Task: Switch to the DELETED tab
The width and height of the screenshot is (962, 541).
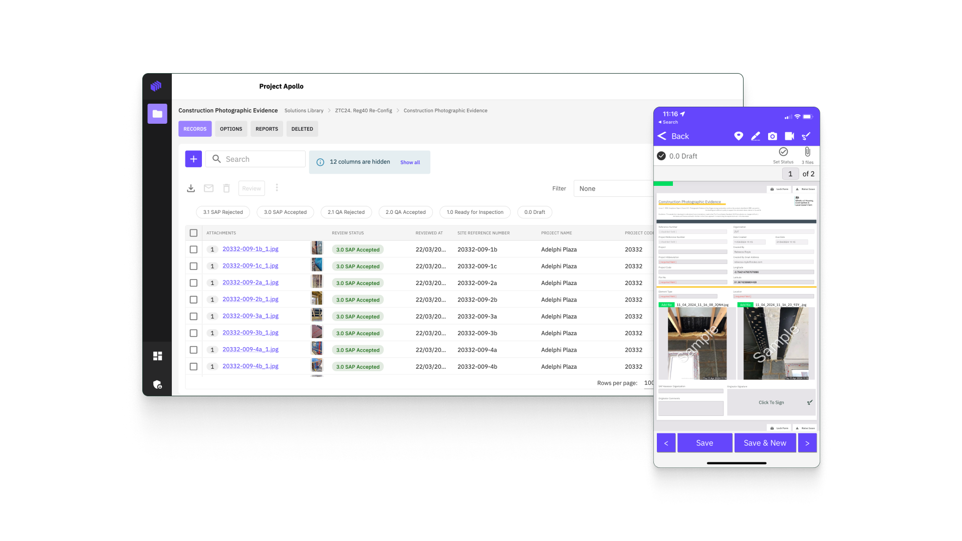Action: (302, 129)
